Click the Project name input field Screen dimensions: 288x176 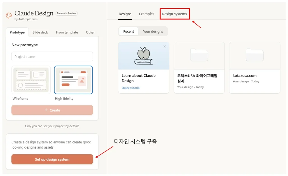pyautogui.click(x=52, y=56)
